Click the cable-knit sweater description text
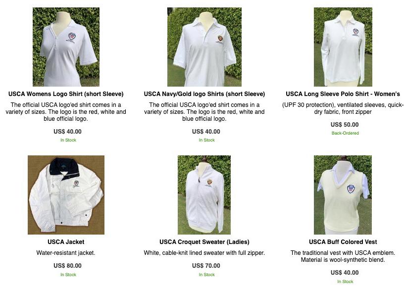Image resolution: width=404 pixels, height=290 pixels. [x=204, y=253]
